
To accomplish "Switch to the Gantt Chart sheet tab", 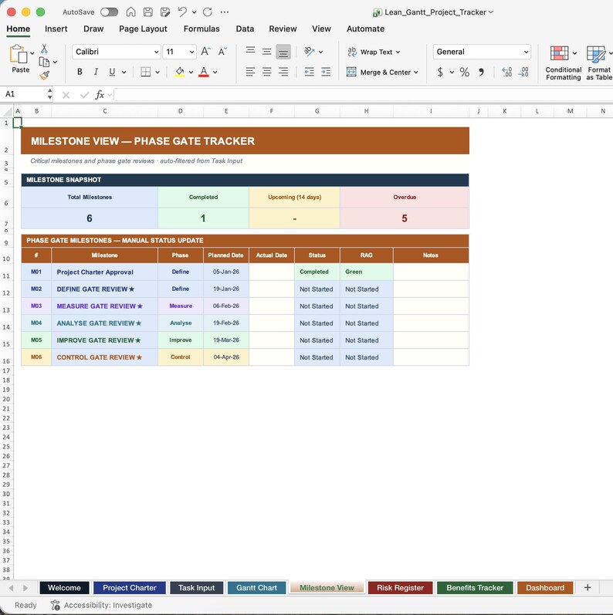I will [x=256, y=587].
